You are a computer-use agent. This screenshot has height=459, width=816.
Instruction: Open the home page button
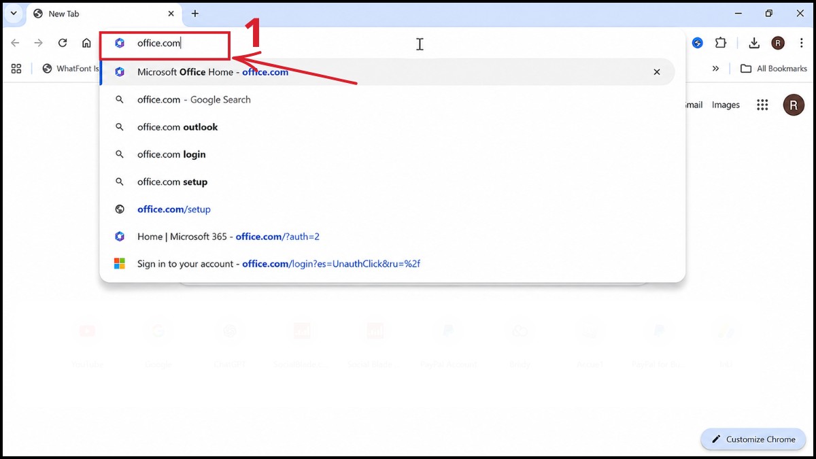point(86,43)
